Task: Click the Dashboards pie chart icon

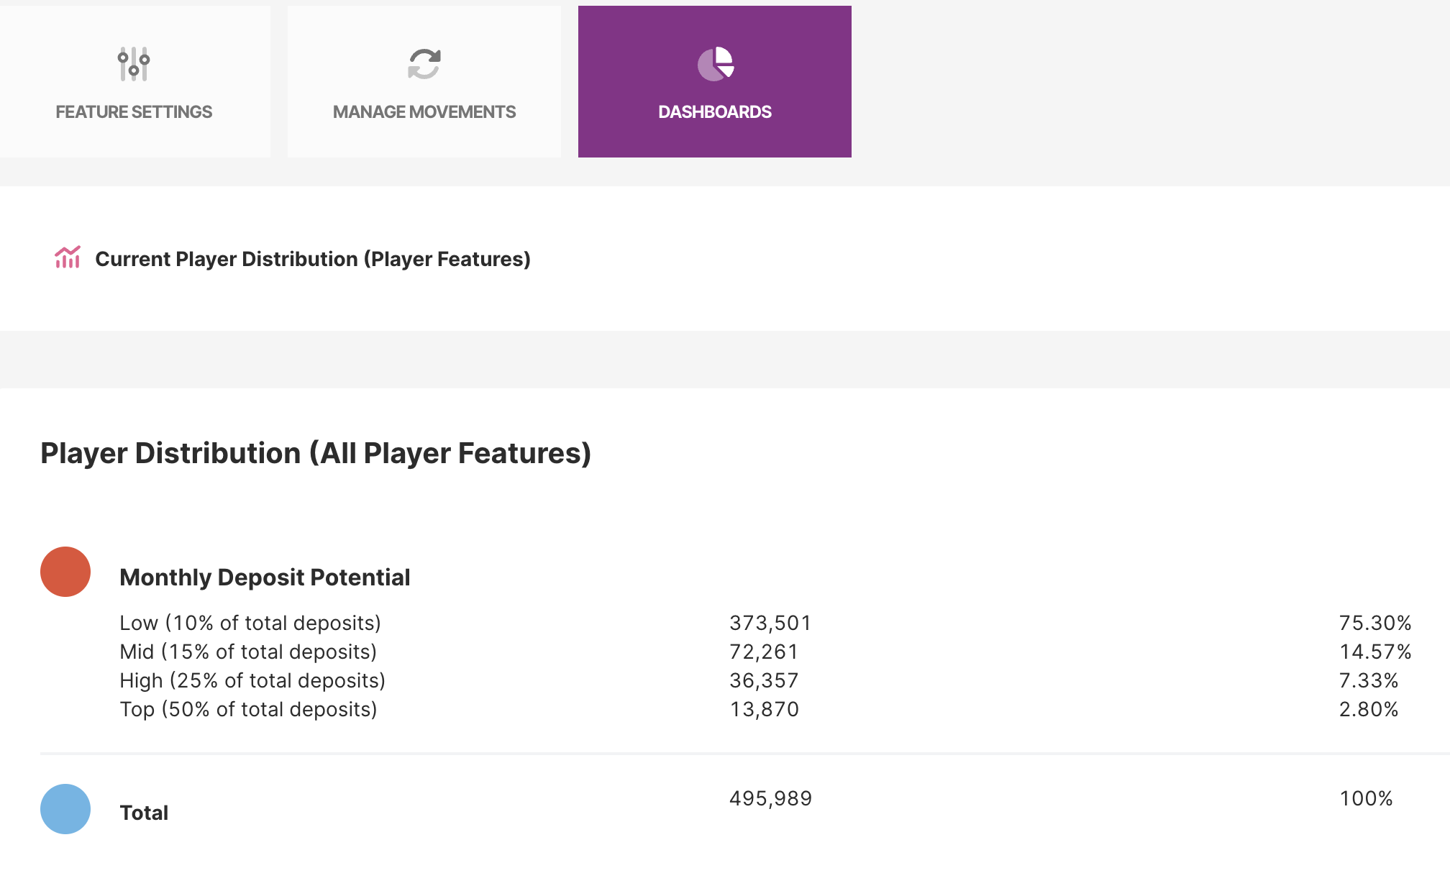Action: pos(715,64)
